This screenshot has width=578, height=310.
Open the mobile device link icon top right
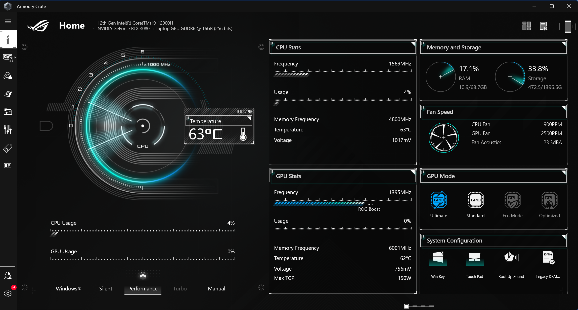tap(568, 26)
